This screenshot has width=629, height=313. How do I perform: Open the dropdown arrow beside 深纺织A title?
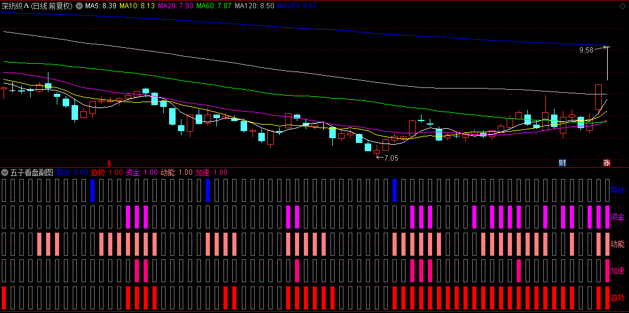[x=79, y=6]
